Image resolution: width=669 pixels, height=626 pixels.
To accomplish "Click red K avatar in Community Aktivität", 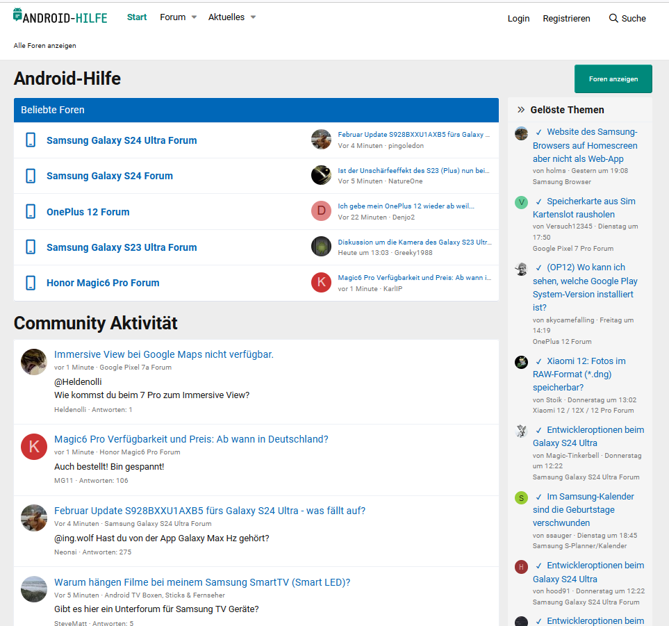I will (33, 447).
